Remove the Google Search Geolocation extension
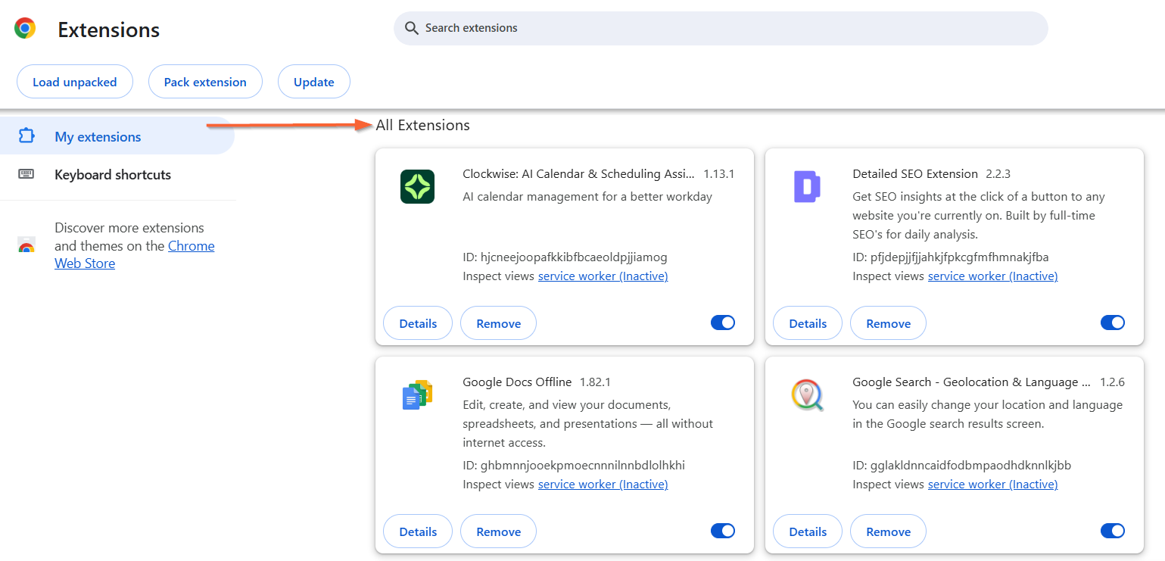Viewport: 1165px width, 561px height. tap(888, 531)
